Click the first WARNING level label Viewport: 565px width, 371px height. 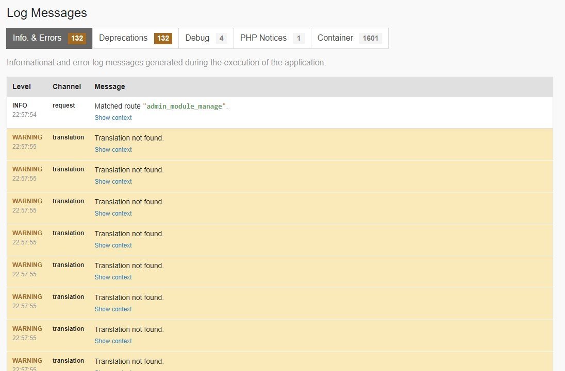pos(27,137)
